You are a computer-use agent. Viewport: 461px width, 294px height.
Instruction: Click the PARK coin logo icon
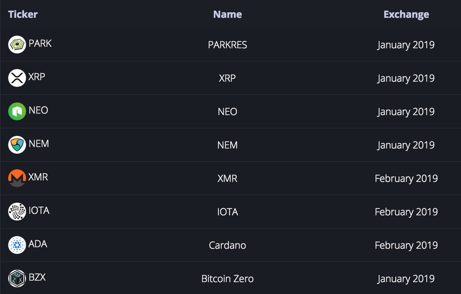pyautogui.click(x=17, y=44)
